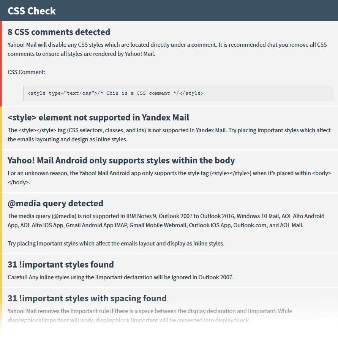The height and width of the screenshot is (342, 338).
Task: Click the yellow bar beside '31 !important styles found'
Action: pyautogui.click(x=1, y=271)
